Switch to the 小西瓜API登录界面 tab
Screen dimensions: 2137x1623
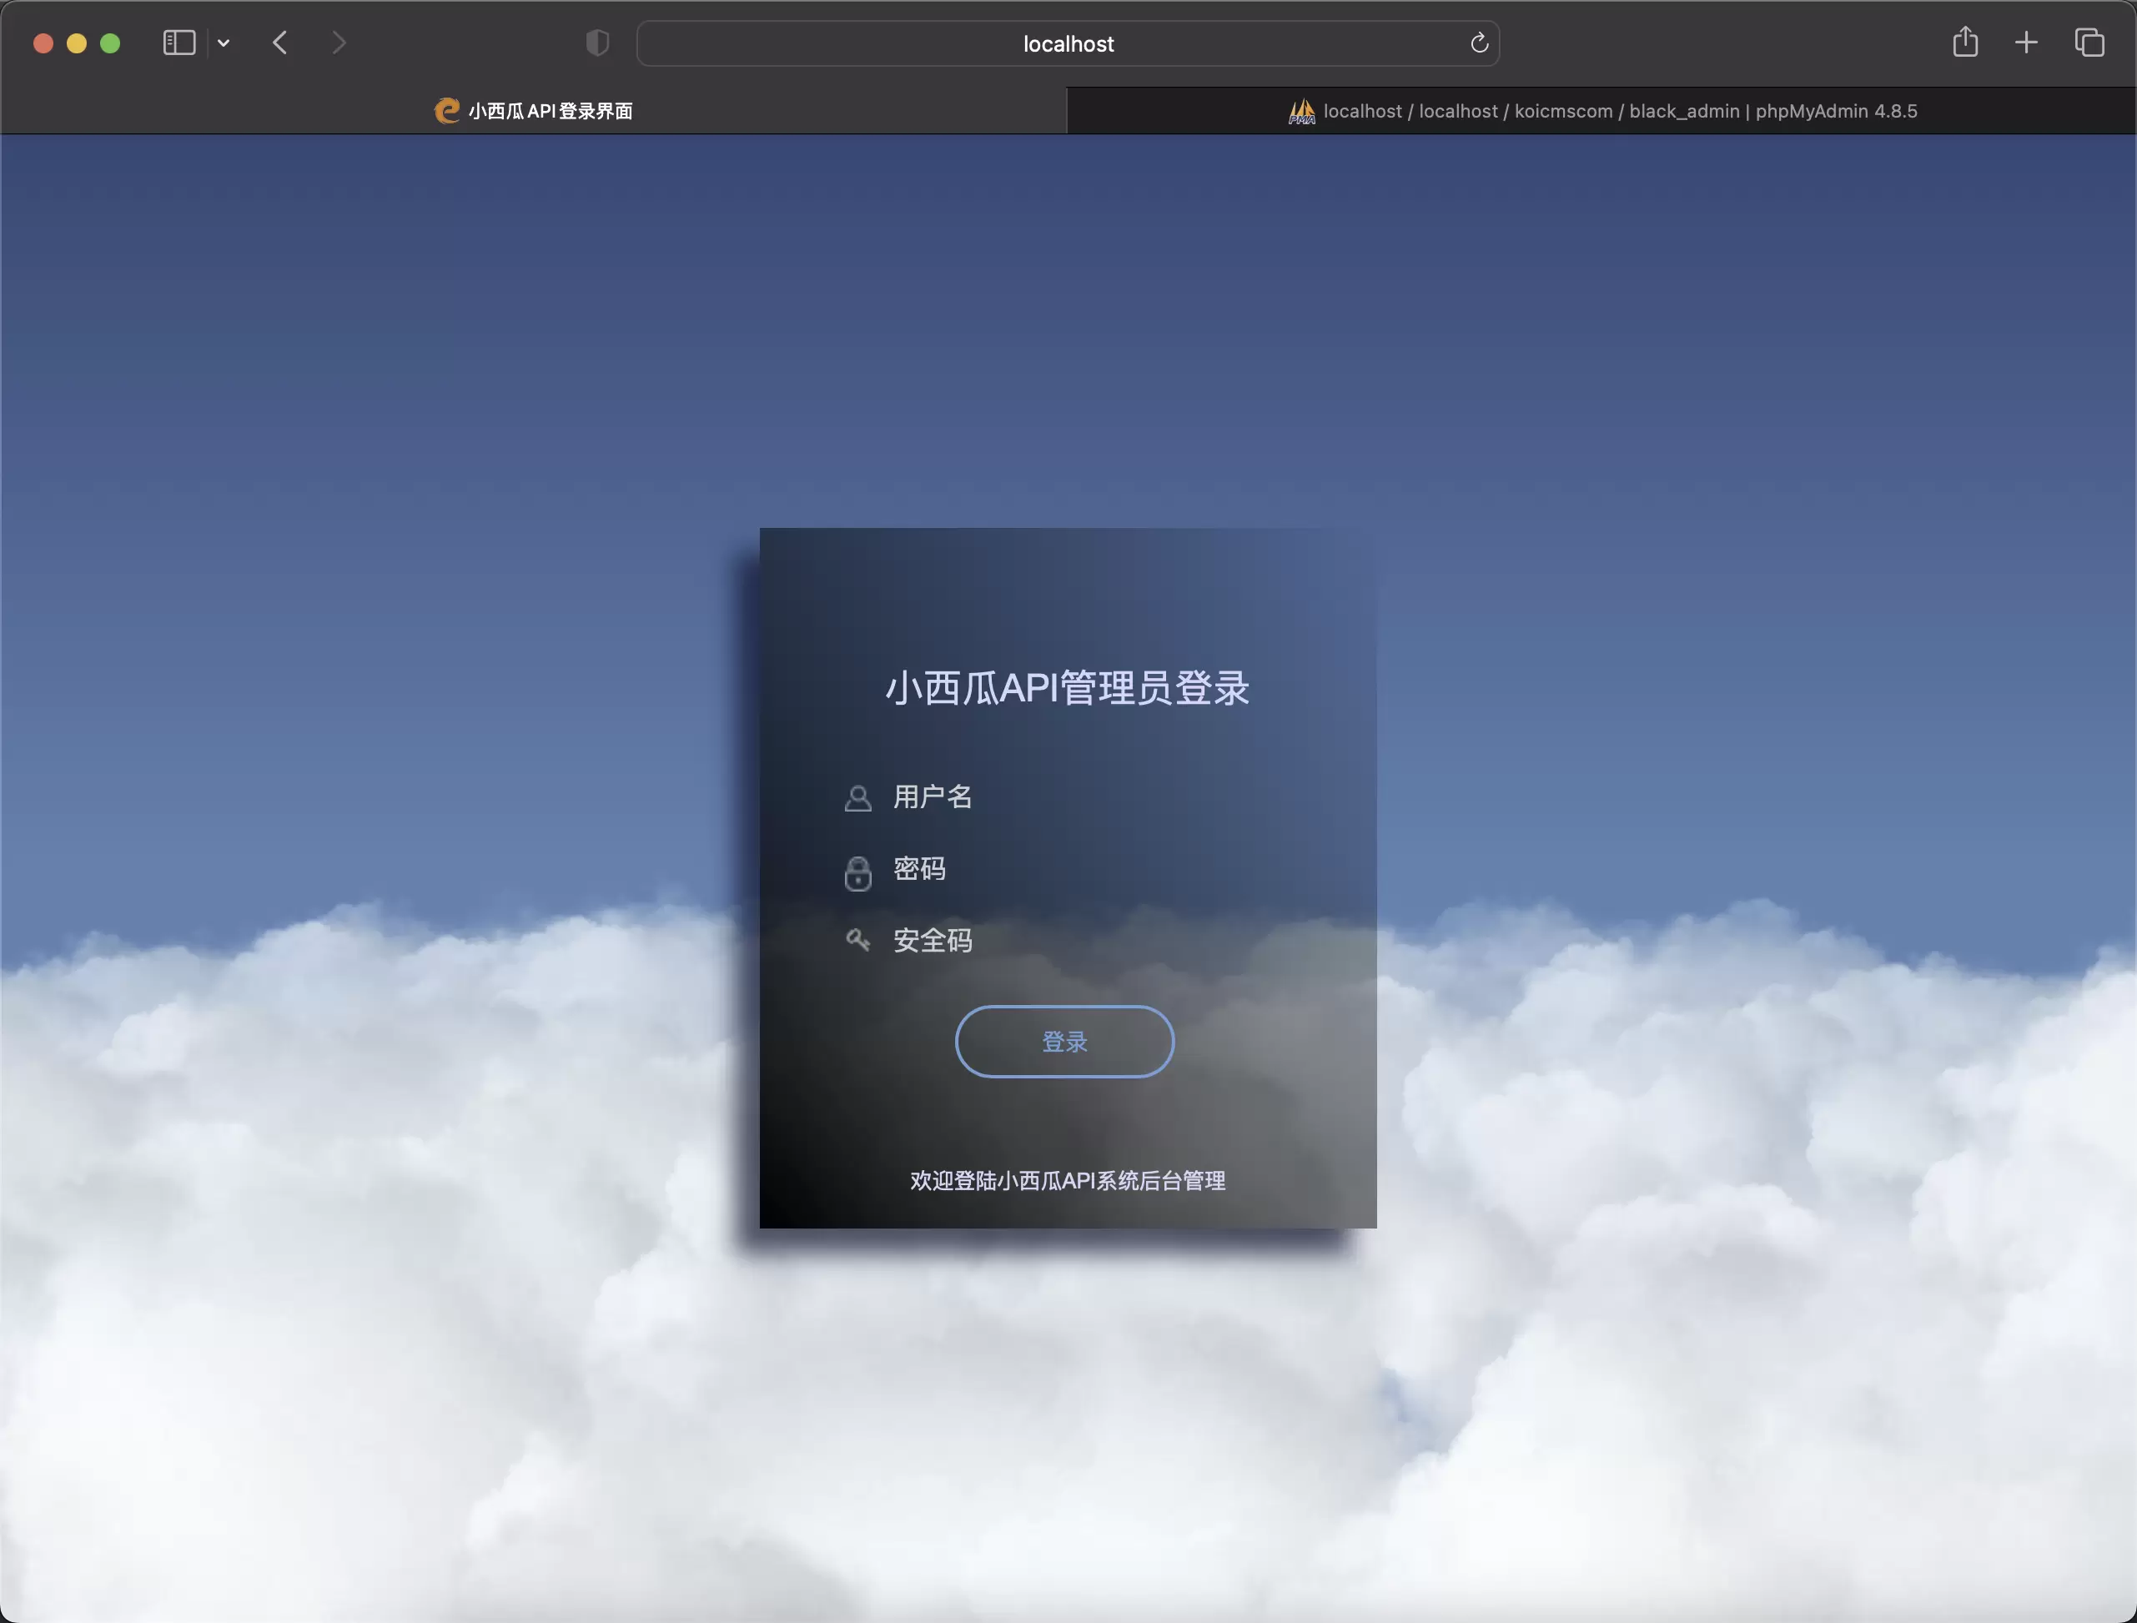pos(533,111)
